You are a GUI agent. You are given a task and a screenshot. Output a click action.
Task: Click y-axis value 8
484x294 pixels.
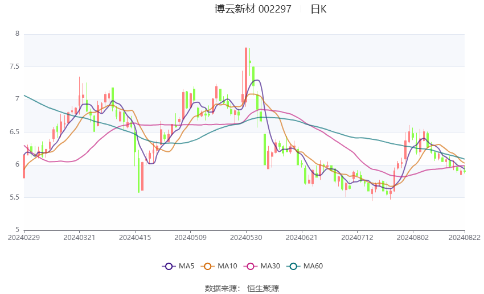click(x=17, y=34)
